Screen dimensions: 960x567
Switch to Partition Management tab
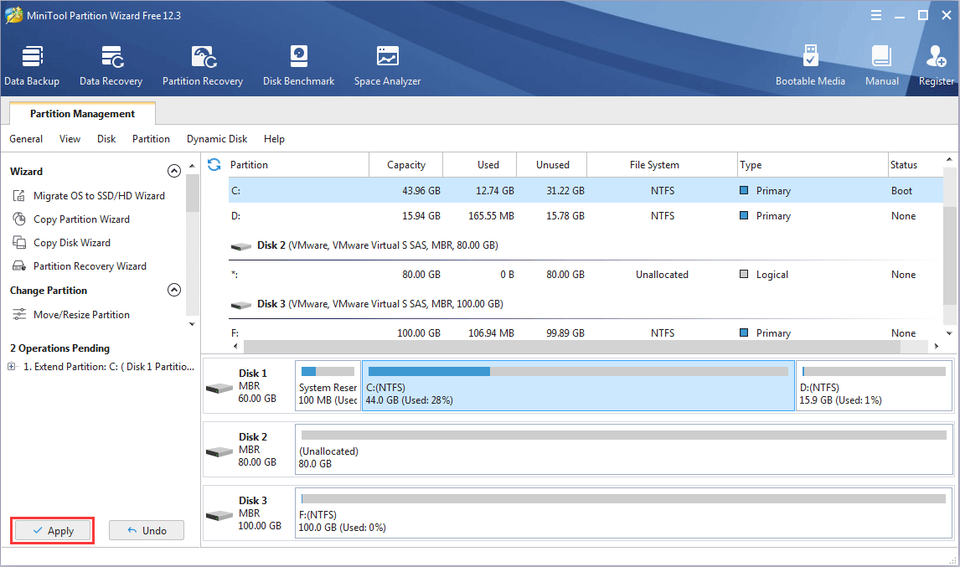click(83, 114)
